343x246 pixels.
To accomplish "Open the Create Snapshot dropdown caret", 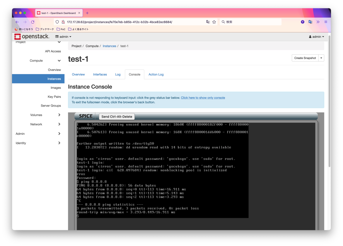I will pyautogui.click(x=321, y=58).
